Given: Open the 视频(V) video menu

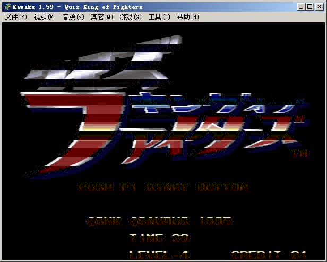Looking at the screenshot, I should tap(45, 17).
